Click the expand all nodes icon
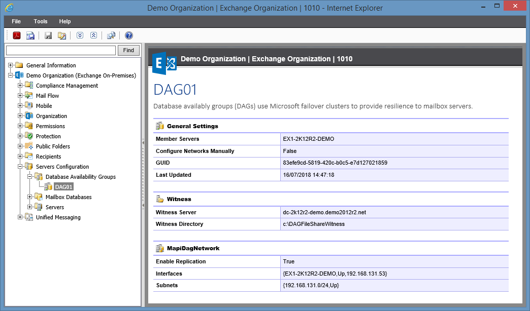 point(80,35)
